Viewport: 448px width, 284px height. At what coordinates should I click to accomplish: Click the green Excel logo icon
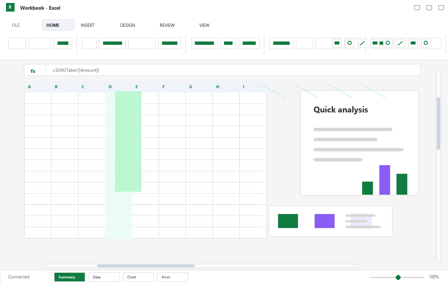(x=10, y=7)
